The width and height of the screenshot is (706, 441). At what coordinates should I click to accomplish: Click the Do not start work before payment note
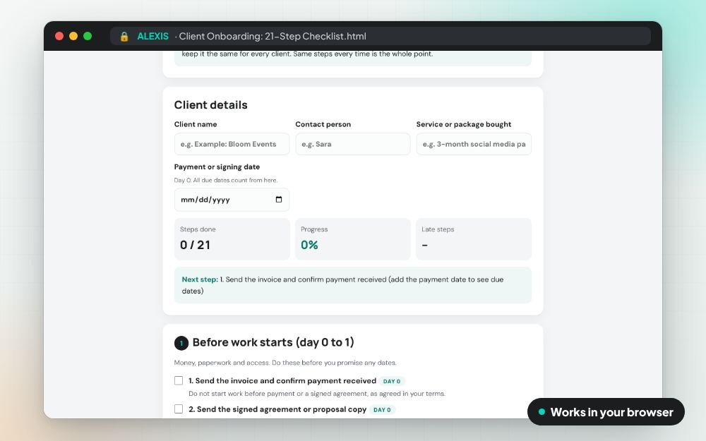pyautogui.click(x=317, y=394)
